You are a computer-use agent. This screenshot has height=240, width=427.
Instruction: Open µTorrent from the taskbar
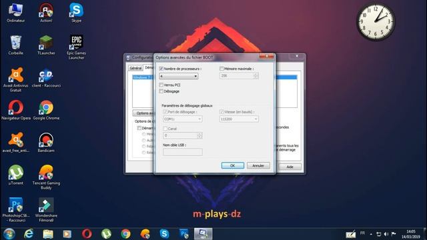pyautogui.click(x=106, y=234)
